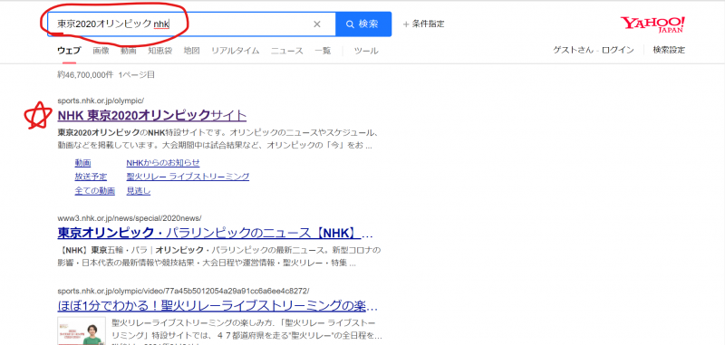Click the ログイン login link
The height and width of the screenshot is (345, 725).
tap(618, 50)
